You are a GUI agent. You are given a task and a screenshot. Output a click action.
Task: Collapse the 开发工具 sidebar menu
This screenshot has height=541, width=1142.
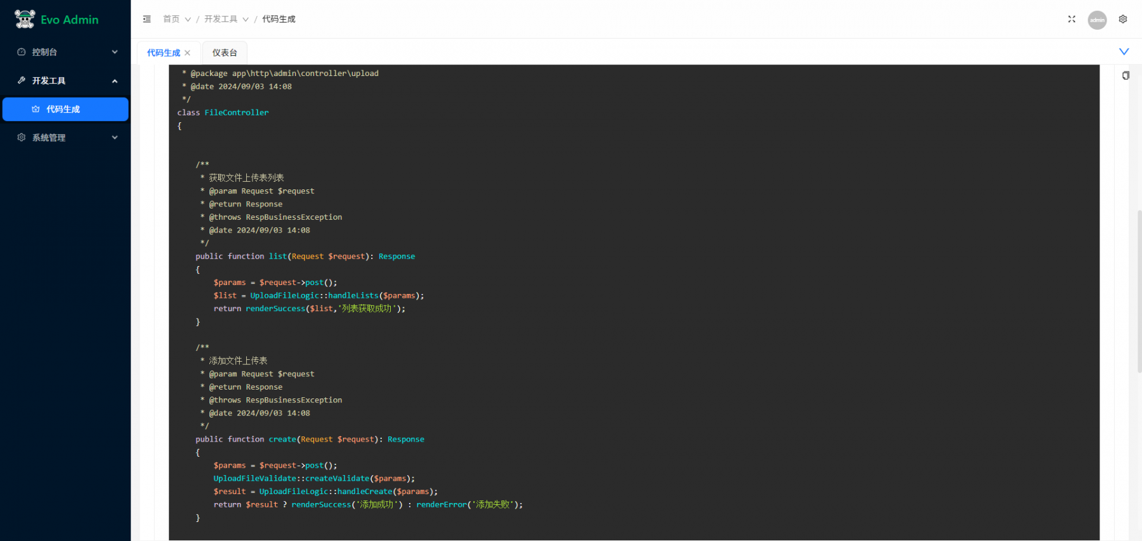[115, 80]
